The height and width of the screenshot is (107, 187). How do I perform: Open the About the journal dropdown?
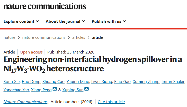(66, 21)
